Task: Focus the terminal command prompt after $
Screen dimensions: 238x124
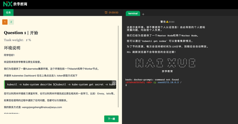Action: click(152, 85)
